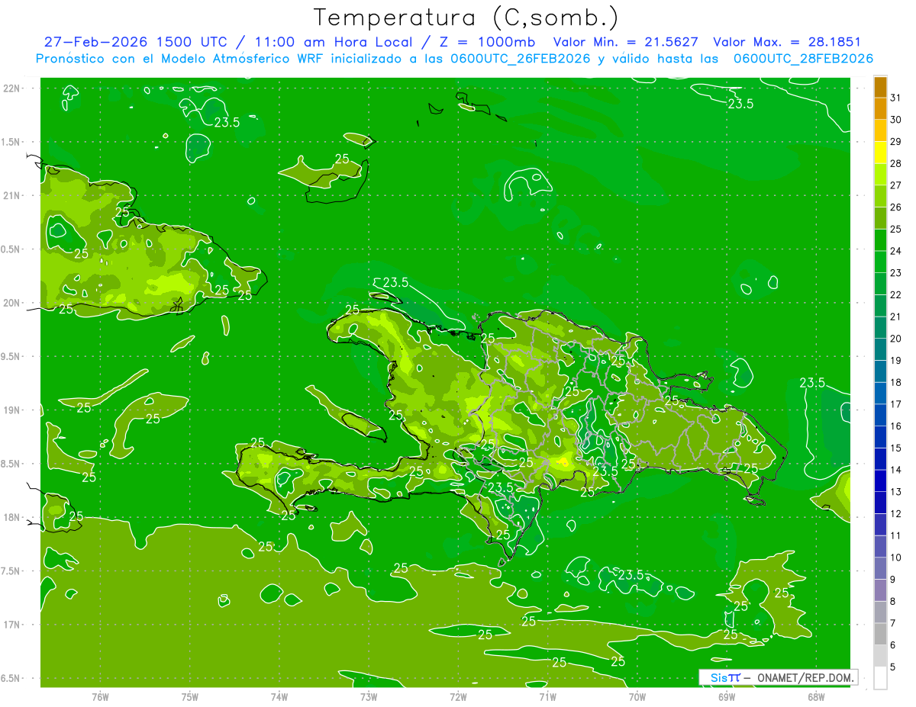916x707 pixels.
Task: Select the "0600UTC_26FEB2026" initialization time text
Action: point(516,59)
